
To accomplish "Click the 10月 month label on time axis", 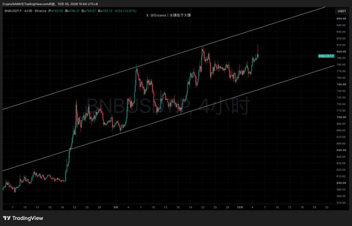I will 240,207.
